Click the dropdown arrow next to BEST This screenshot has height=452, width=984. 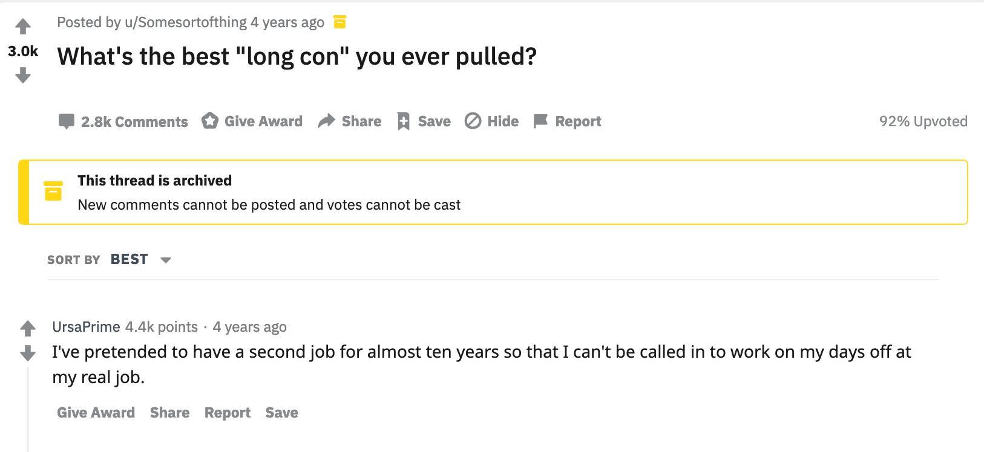click(166, 260)
